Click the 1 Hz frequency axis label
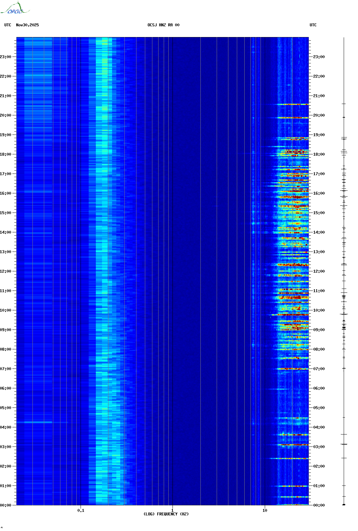358x531 pixels. 172,511
